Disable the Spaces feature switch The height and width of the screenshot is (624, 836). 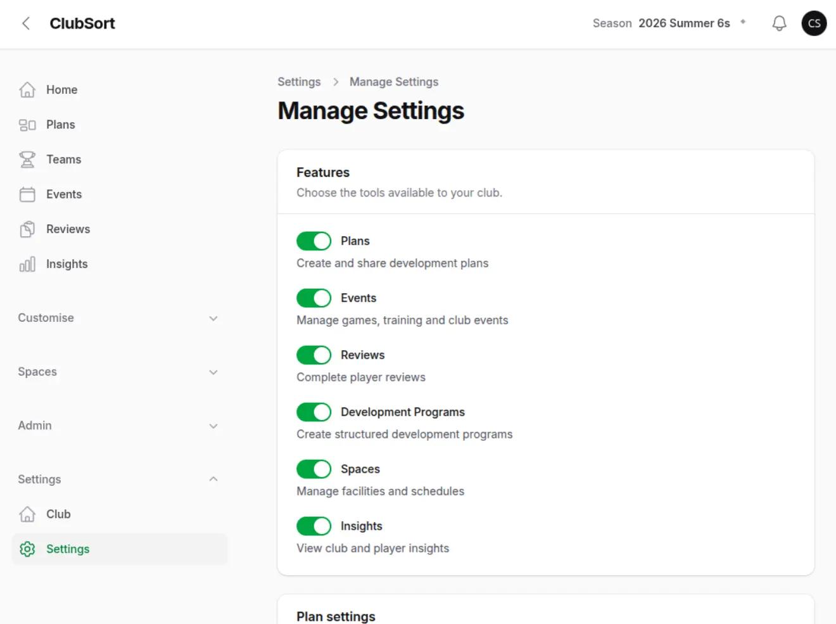[314, 469]
